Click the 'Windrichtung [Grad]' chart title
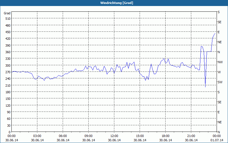 pos(117,3)
